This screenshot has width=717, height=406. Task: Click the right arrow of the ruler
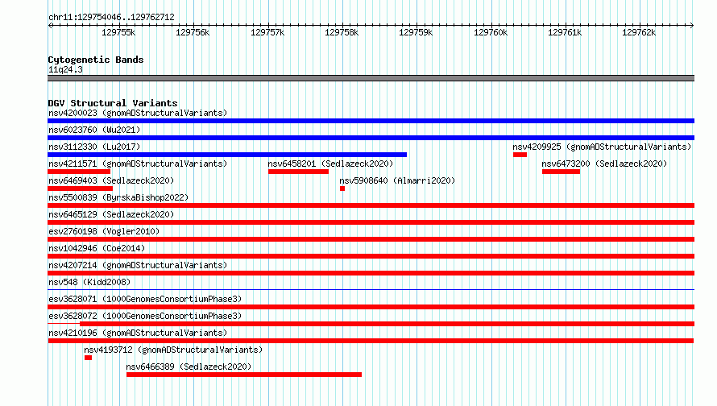691,25
